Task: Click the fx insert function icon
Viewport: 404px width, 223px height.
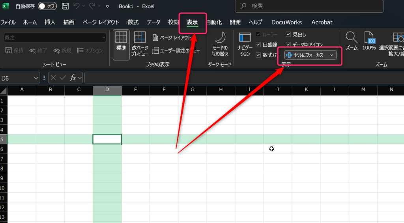Action: pos(73,78)
